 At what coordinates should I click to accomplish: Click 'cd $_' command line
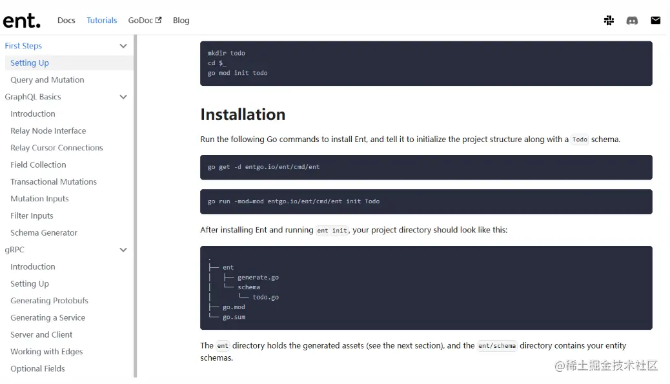coord(217,63)
